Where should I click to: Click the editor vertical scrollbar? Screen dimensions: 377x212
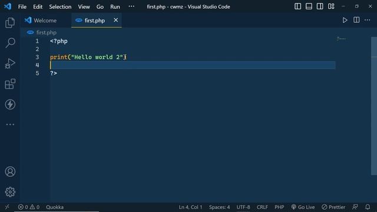coord(374,106)
